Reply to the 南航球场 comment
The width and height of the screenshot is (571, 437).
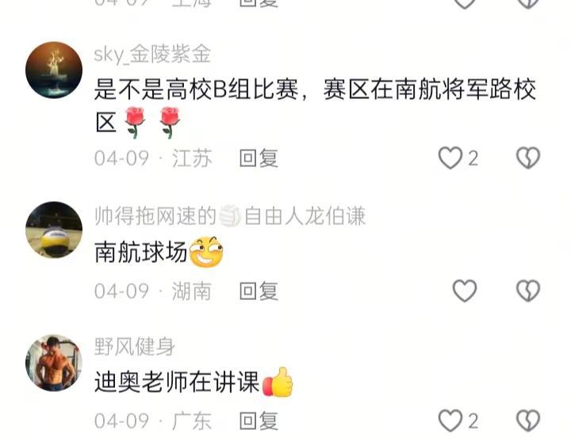tap(259, 291)
